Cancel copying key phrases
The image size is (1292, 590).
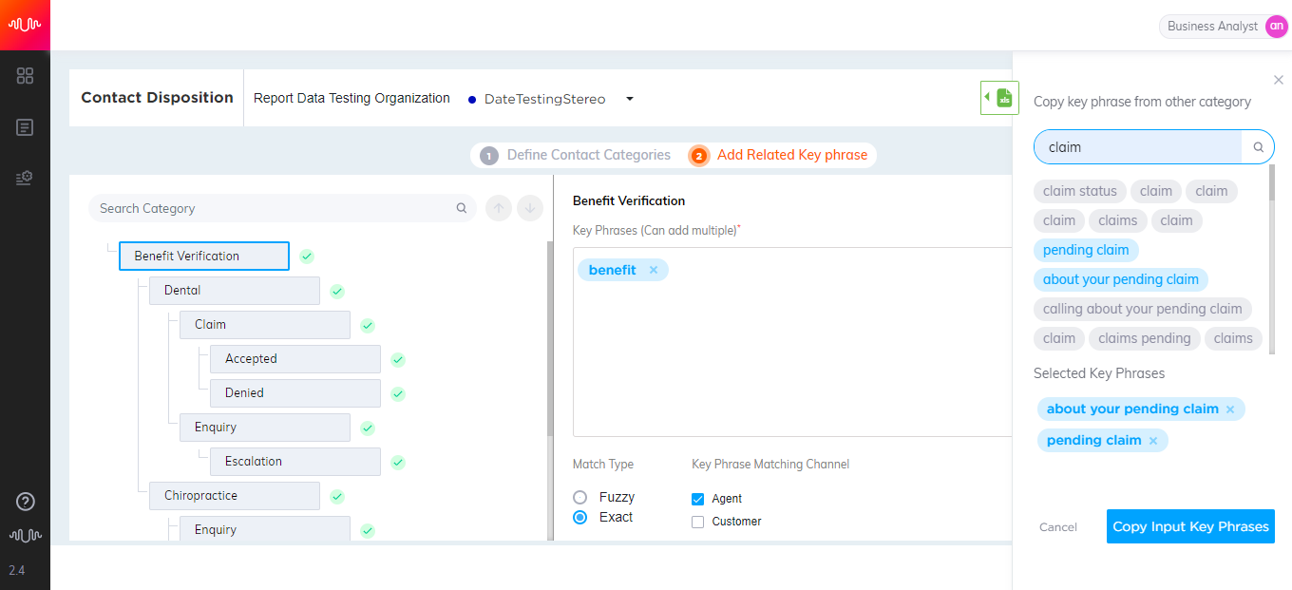coord(1058,527)
